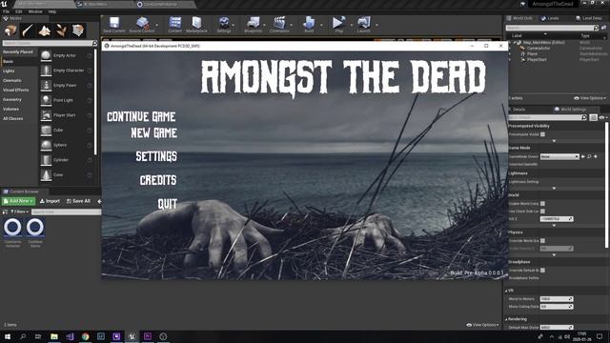This screenshot has width=610, height=343.
Task: Open the File menu
Action: click(7, 11)
